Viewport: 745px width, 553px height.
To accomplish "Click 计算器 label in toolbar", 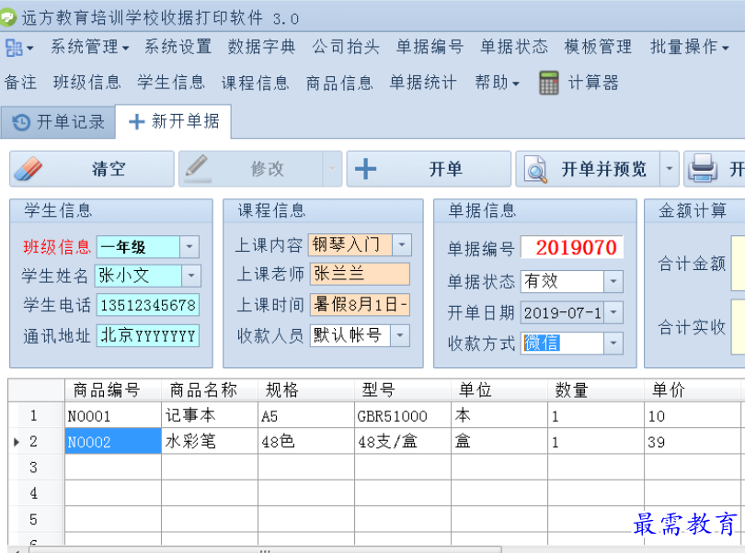I will [593, 83].
